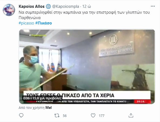160x122 pixels.
Task: Visit the @Kapoiosmpla handle link
Action: [x=66, y=6]
